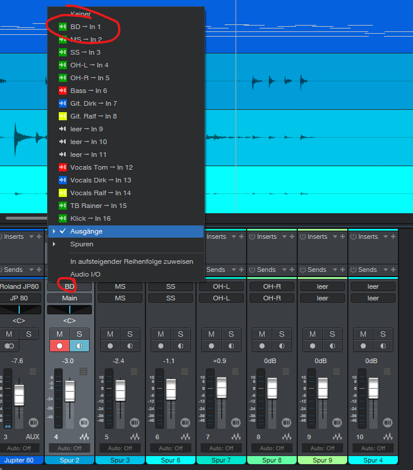Open the OH-R input selector on Spur 8
The height and width of the screenshot is (470, 413).
point(272,286)
